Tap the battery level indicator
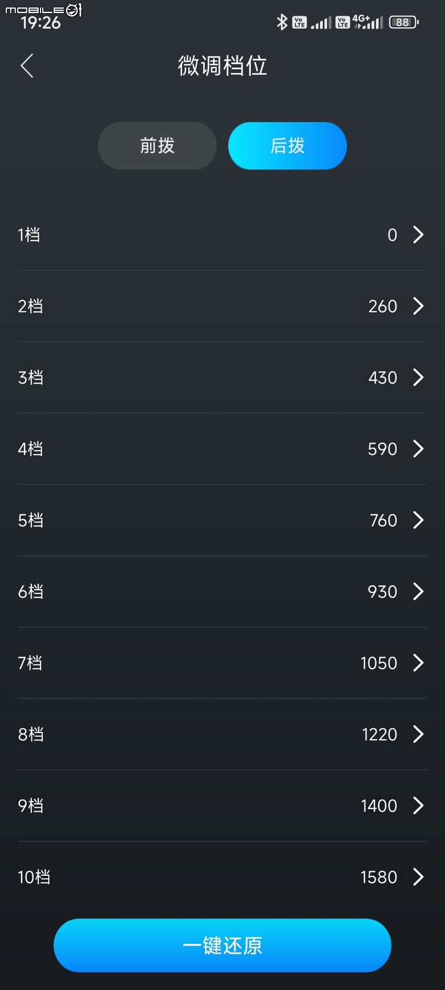Screen dimensions: 445x990 404,22
